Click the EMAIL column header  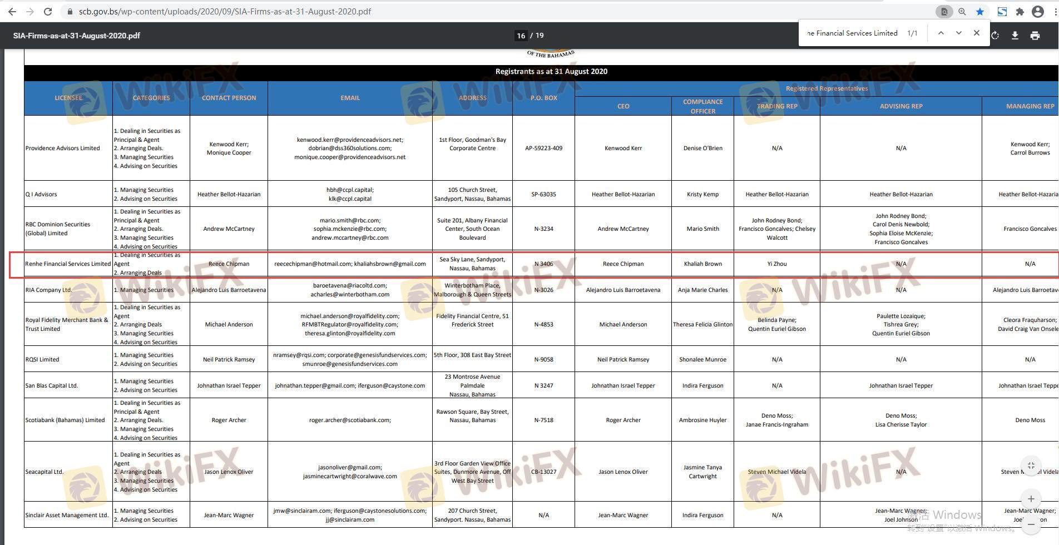coord(350,98)
